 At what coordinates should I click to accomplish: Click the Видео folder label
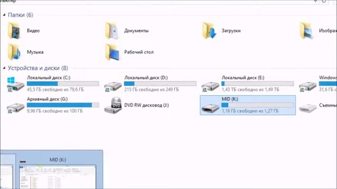[33, 30]
